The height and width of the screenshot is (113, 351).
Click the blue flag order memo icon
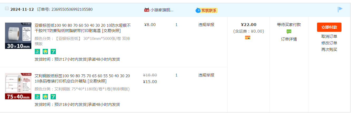tap(340, 9)
